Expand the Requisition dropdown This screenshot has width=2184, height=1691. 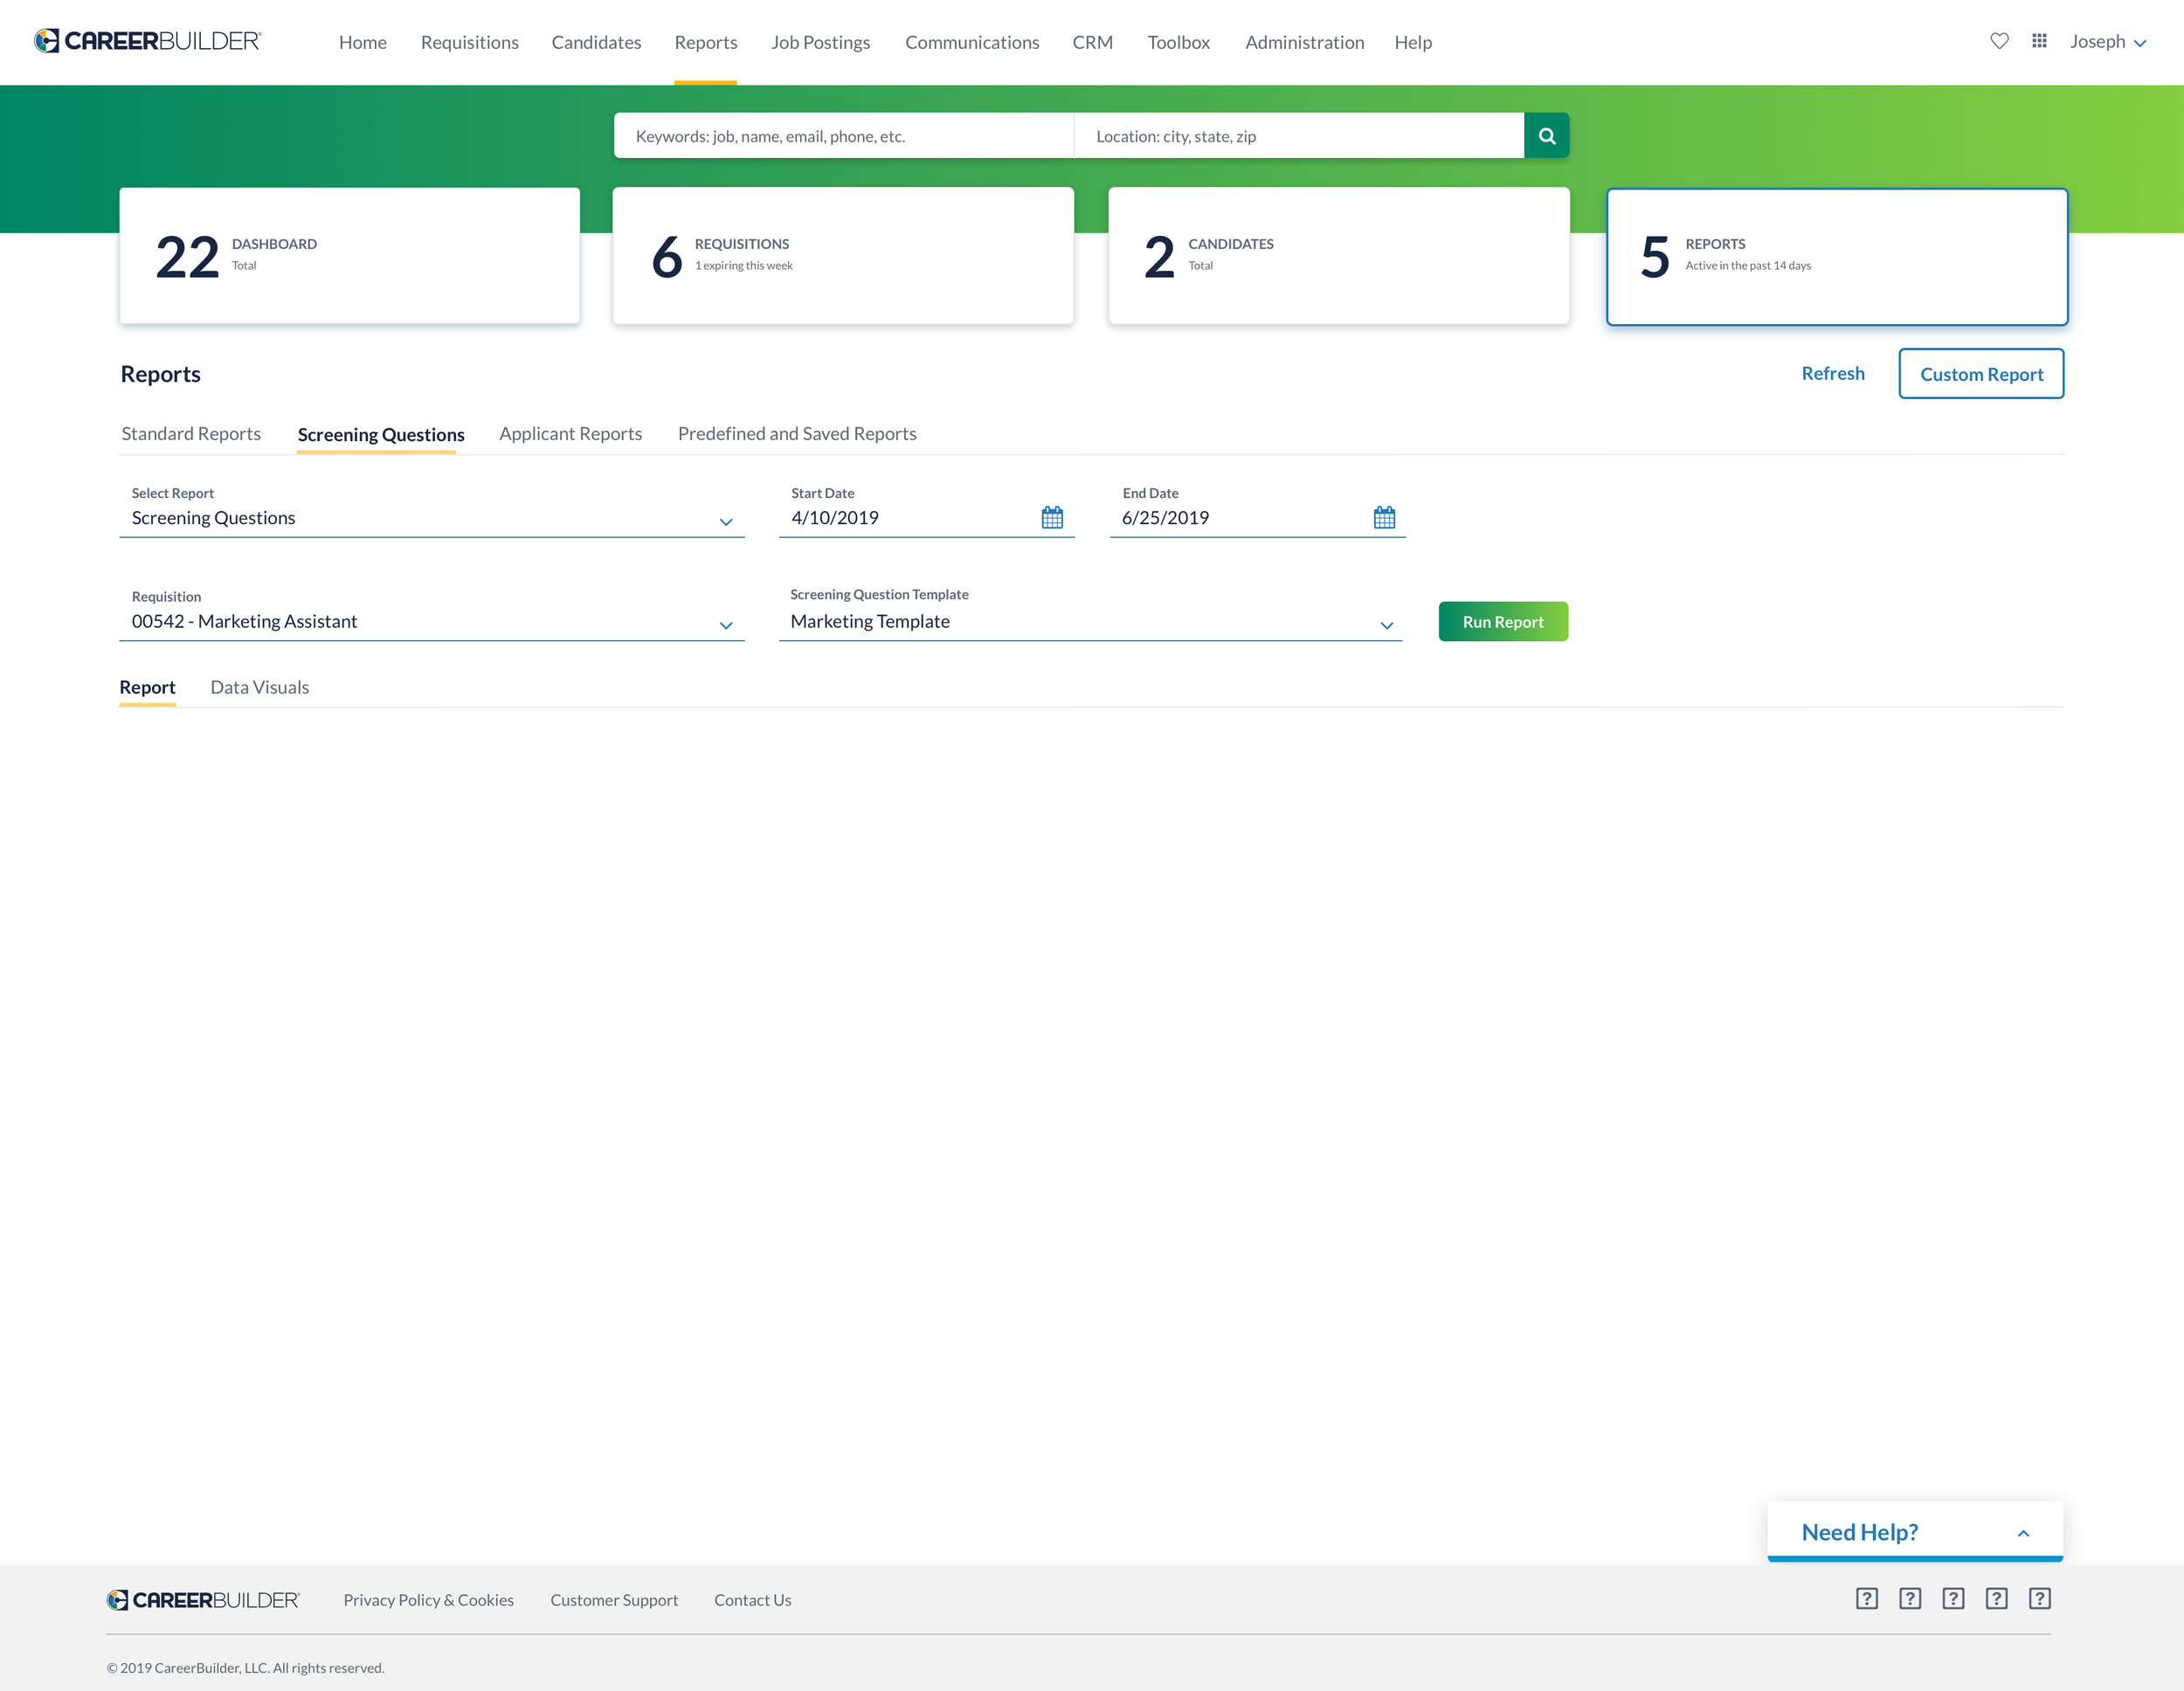(x=726, y=624)
